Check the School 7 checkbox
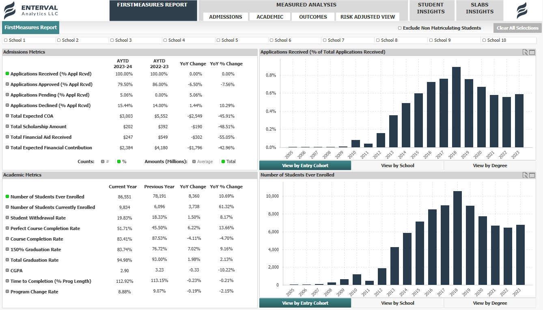Screen dimensions: 543x310 coord(324,39)
